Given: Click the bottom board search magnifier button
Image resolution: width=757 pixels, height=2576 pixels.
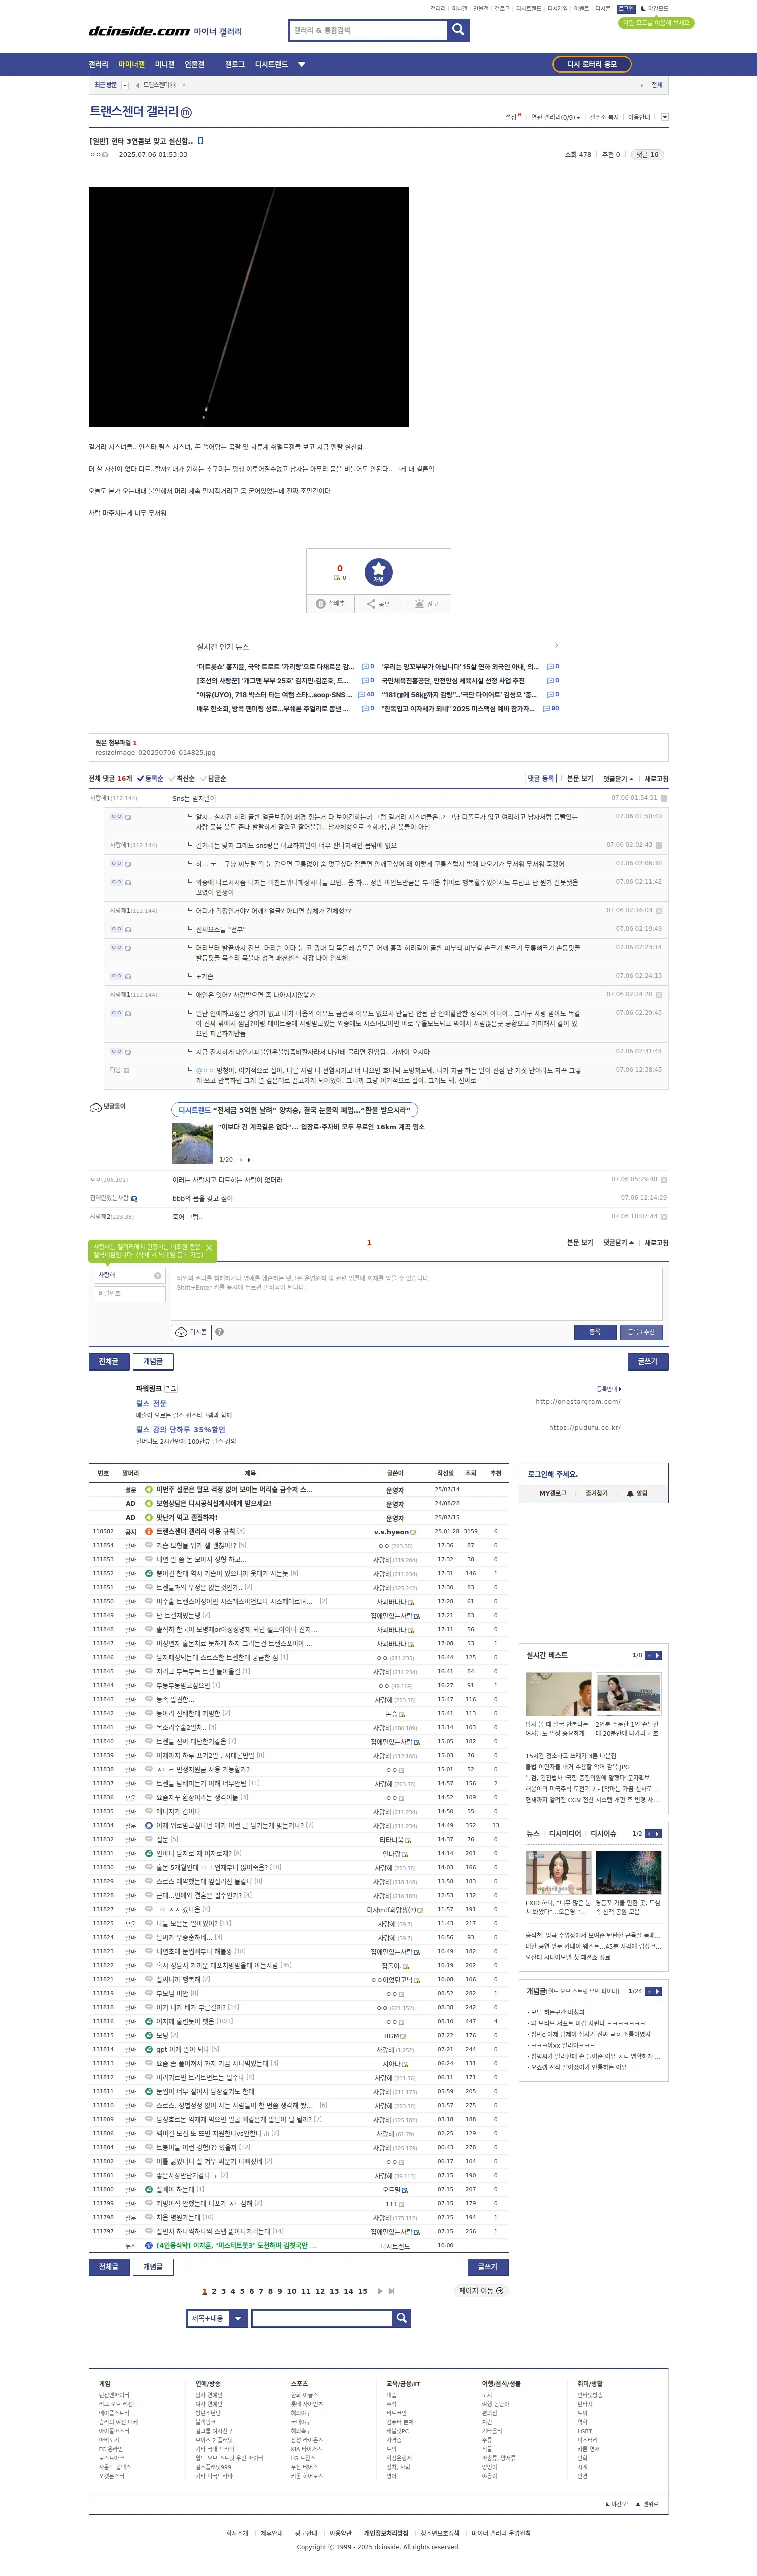Looking at the screenshot, I should coord(401,2318).
